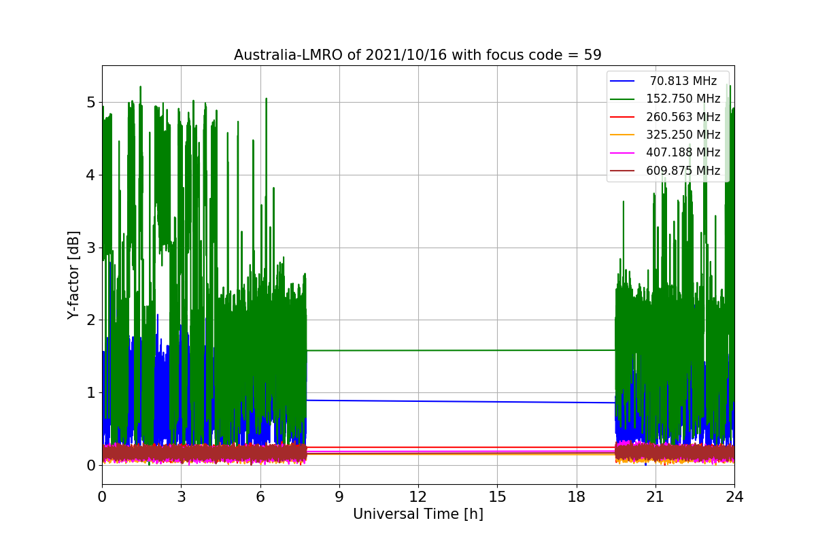
Task: Click the orange line swatch in legend
Action: [623, 135]
